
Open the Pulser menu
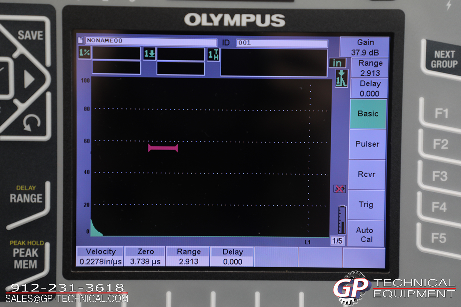point(368,144)
